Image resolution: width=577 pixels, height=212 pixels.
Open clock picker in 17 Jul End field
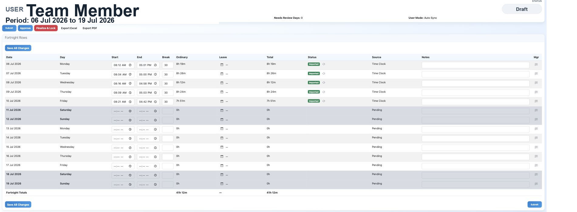point(155,166)
